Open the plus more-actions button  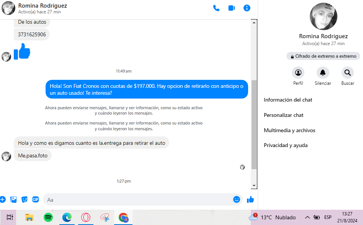tap(3, 199)
